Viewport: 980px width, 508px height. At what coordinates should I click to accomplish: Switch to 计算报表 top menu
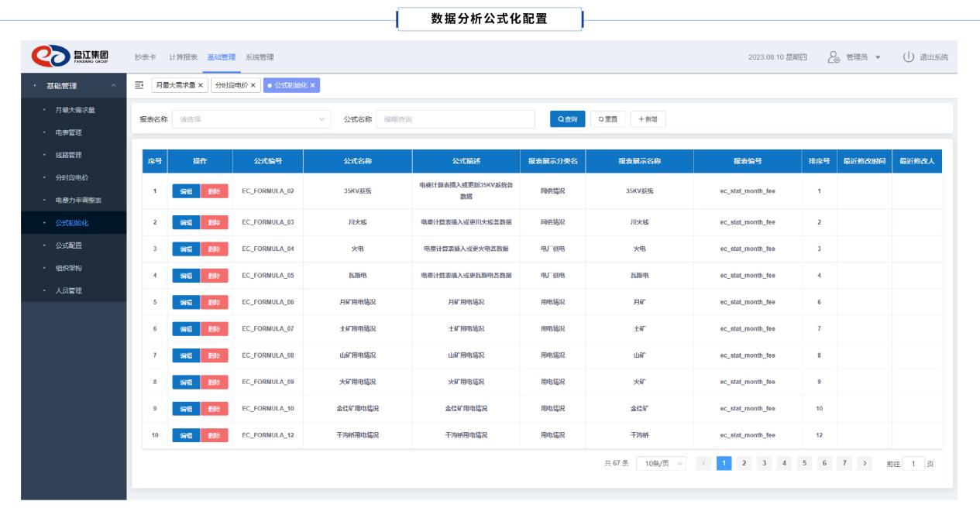184,57
